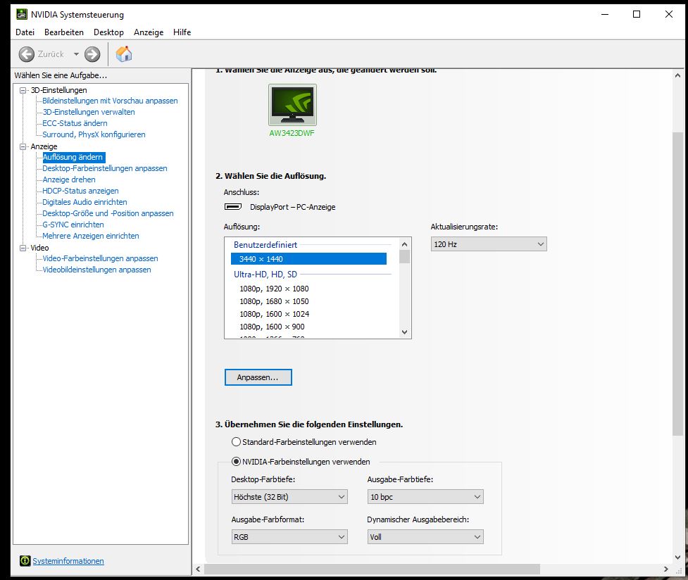Open Mehrere Anzeigen einrichten

pyautogui.click(x=91, y=236)
